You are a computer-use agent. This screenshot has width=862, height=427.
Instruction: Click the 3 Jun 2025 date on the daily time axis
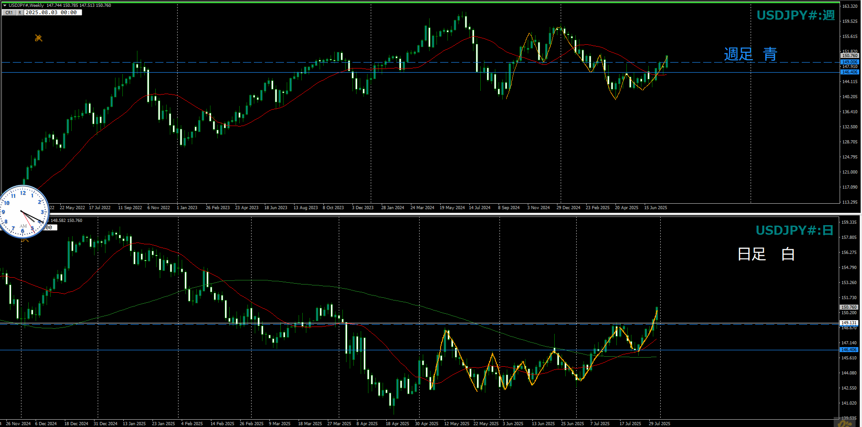pyautogui.click(x=513, y=424)
